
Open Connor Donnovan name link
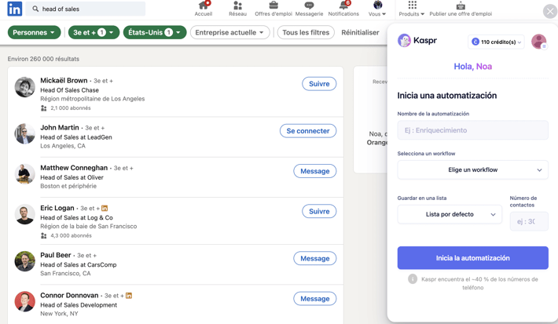pos(69,295)
